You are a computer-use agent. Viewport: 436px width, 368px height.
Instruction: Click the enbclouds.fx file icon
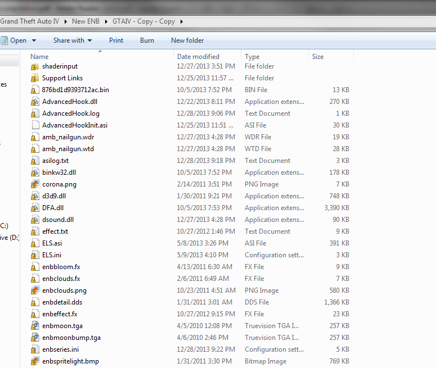pos(35,279)
